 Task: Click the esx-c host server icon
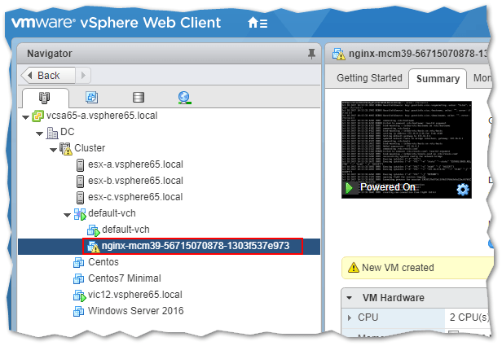point(81,198)
